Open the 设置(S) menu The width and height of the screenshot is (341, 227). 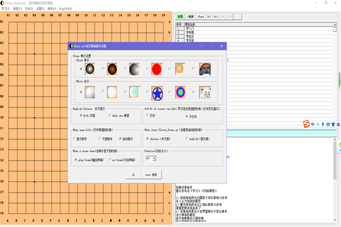coord(40,9)
